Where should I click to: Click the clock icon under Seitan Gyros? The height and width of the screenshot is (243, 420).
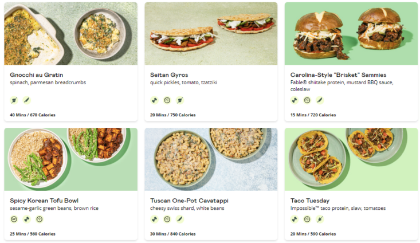(167, 100)
